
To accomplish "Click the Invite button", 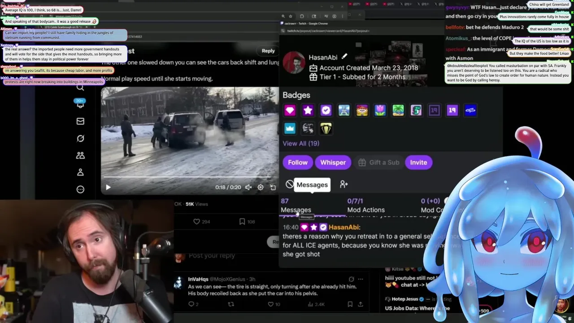I will click(x=418, y=162).
